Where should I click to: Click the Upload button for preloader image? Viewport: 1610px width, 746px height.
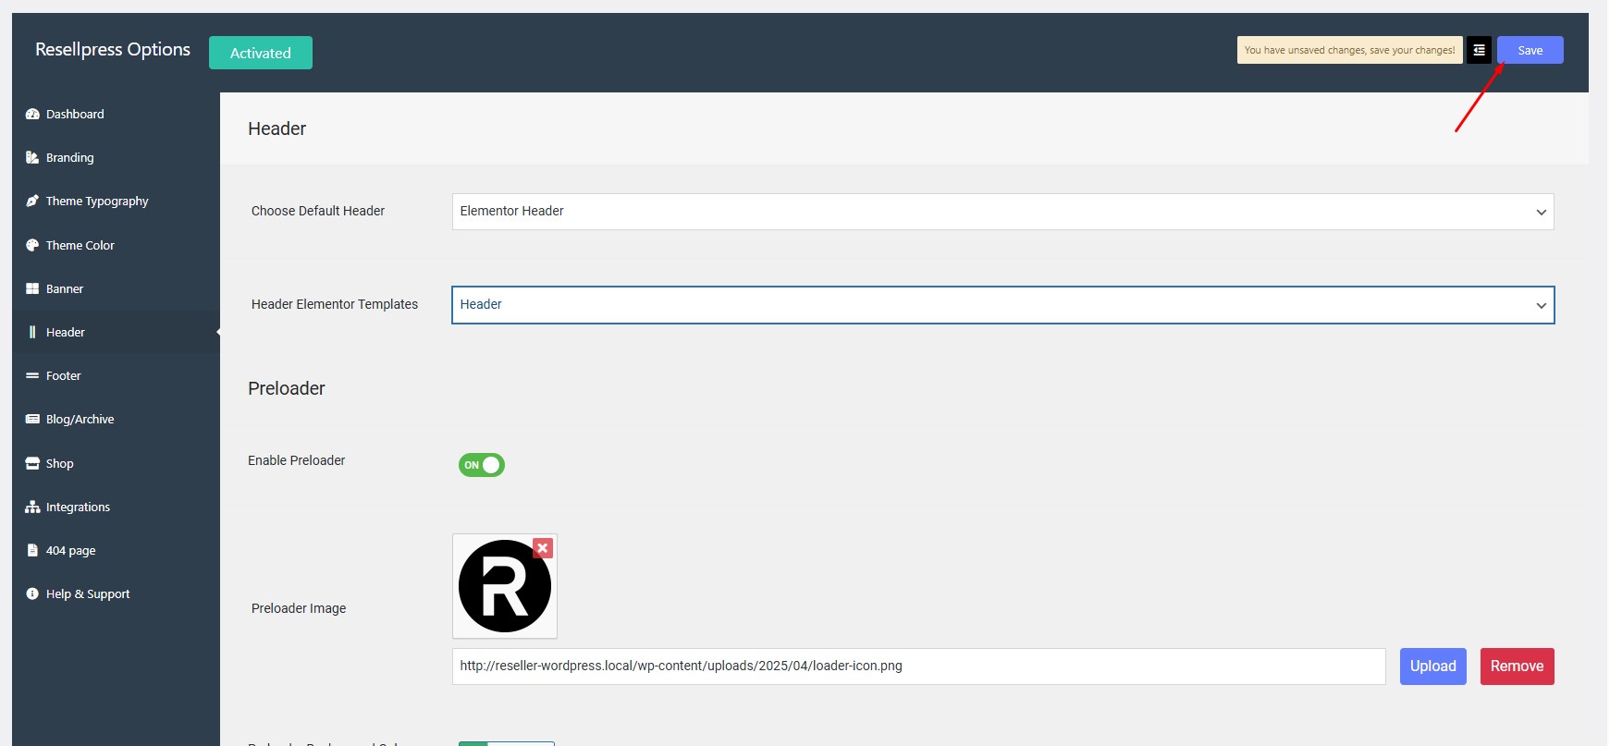[x=1432, y=667]
